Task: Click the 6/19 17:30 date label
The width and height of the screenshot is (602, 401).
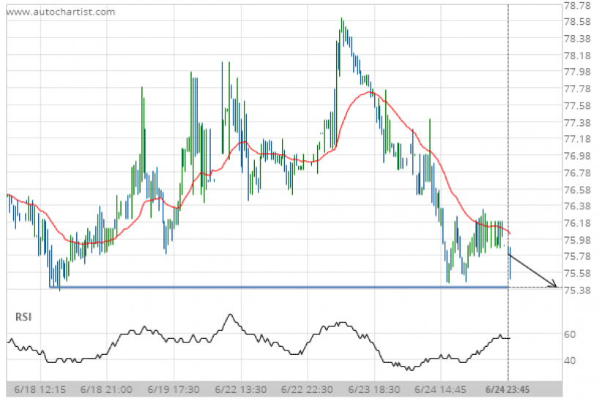Action: click(x=174, y=390)
